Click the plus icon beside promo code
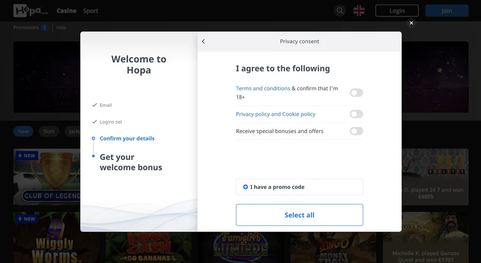Screen dimensions: 481x263 (245, 187)
